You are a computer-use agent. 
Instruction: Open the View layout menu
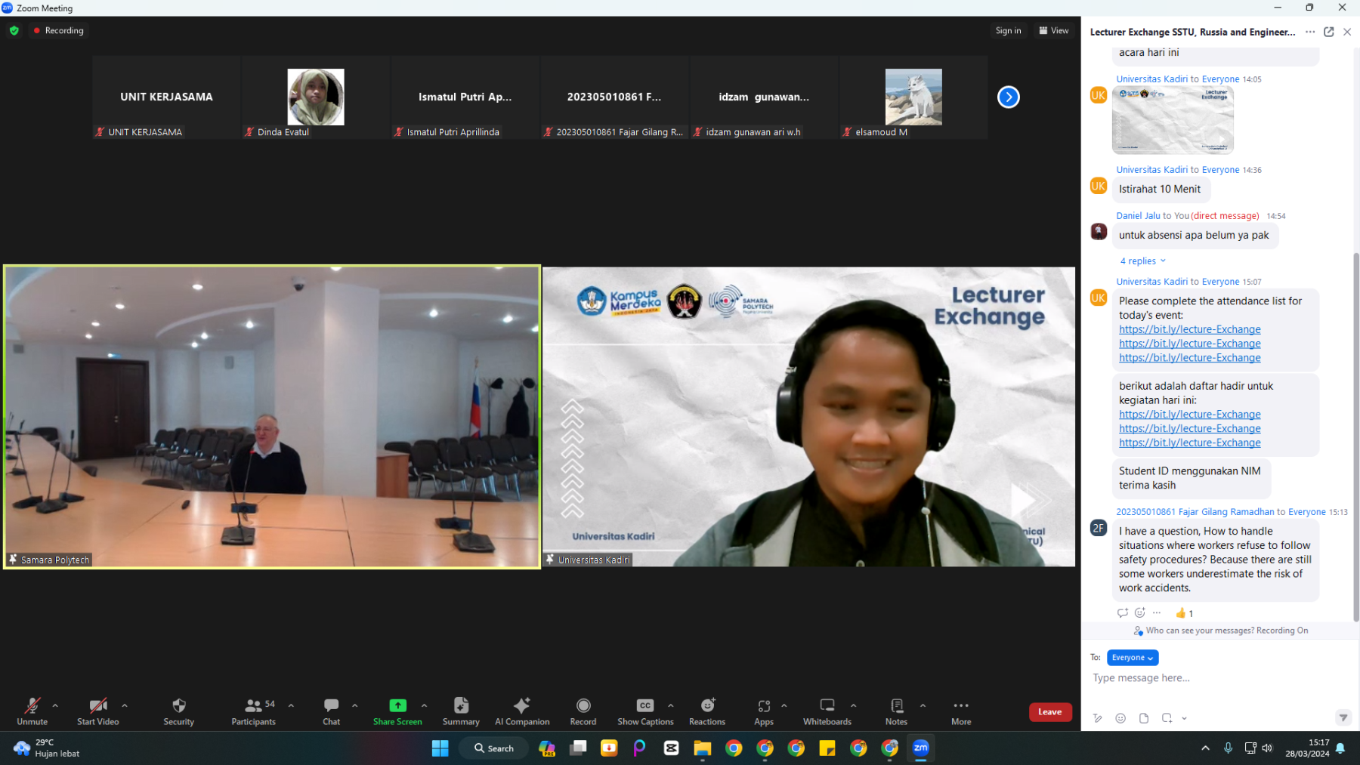1054,30
